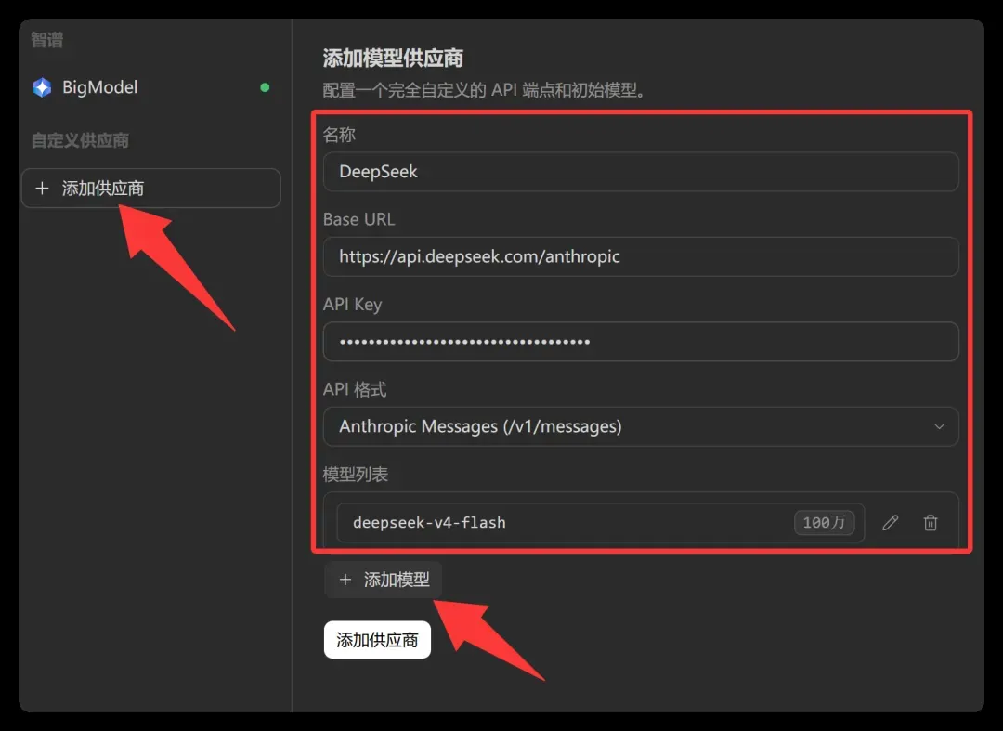The height and width of the screenshot is (731, 1003).
Task: Click the 模型列表 label
Action: (356, 475)
